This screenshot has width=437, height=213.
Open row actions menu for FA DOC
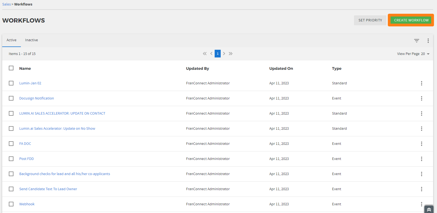pos(421,144)
